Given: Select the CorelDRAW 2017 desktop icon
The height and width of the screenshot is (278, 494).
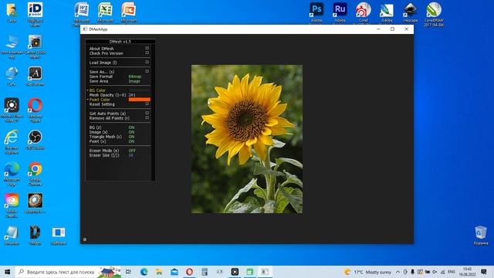Looking at the screenshot, I should (434, 13).
